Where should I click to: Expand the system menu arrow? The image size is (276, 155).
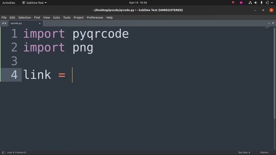(272, 3)
